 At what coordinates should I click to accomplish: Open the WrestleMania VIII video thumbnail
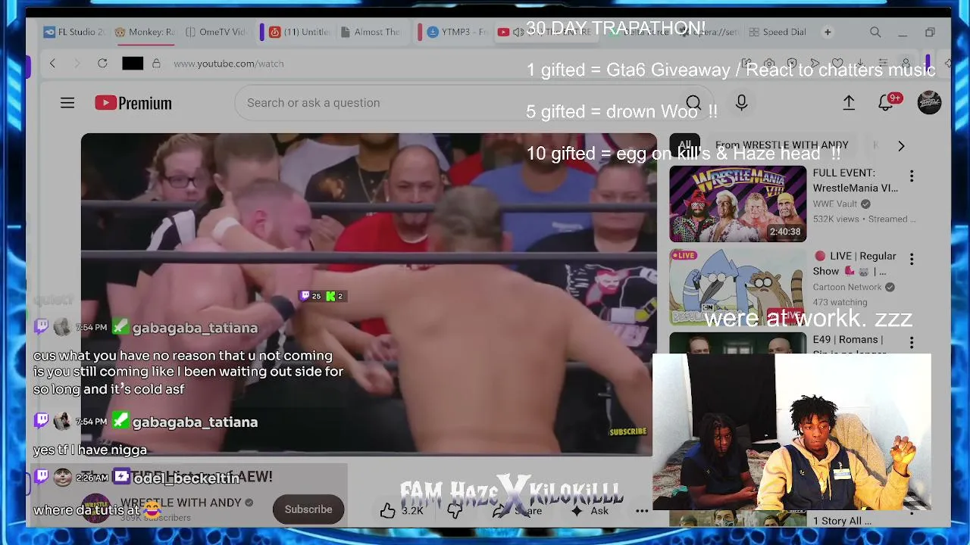[737, 204]
